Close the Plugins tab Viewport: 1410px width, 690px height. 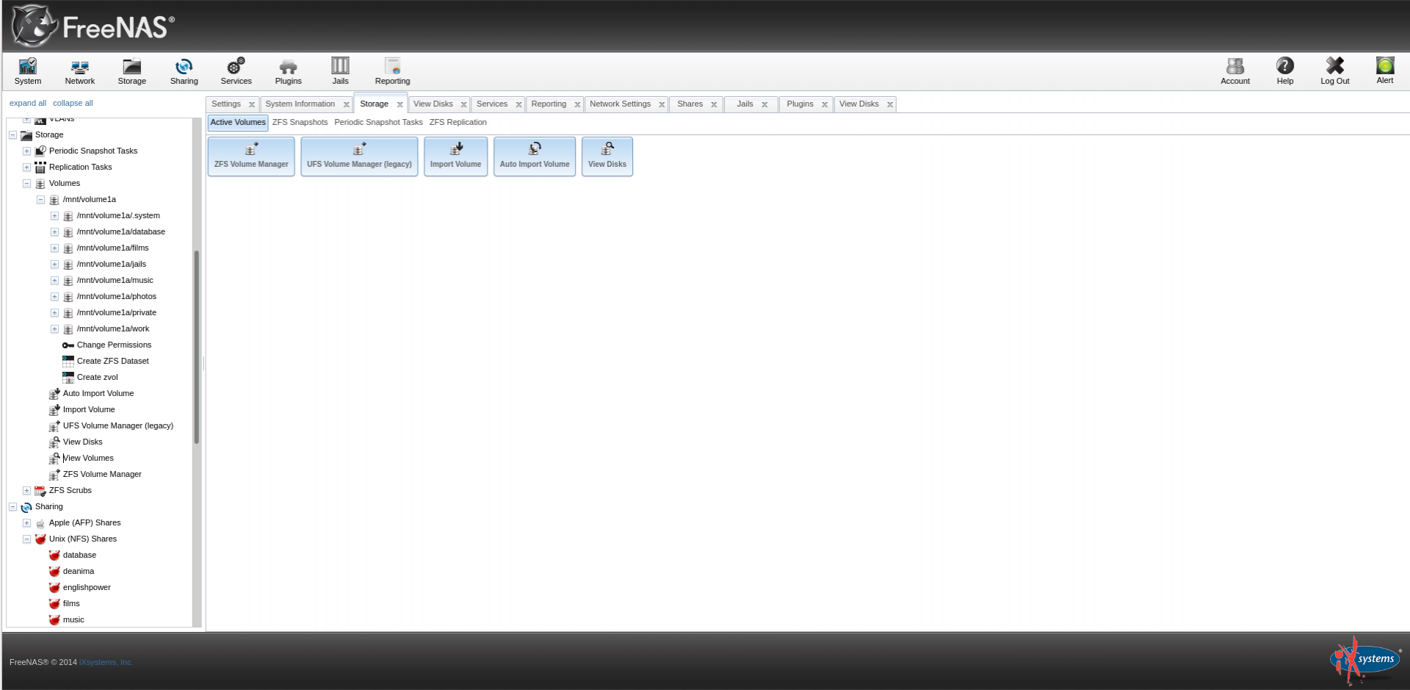pyautogui.click(x=825, y=104)
